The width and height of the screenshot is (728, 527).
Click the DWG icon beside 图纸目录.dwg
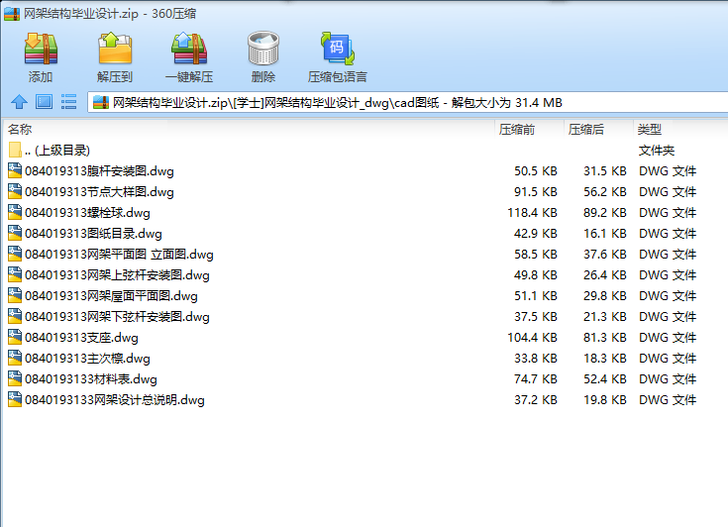click(x=15, y=233)
